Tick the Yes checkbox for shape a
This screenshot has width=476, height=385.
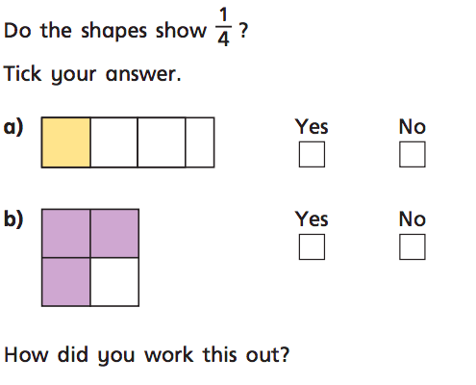tap(312, 154)
